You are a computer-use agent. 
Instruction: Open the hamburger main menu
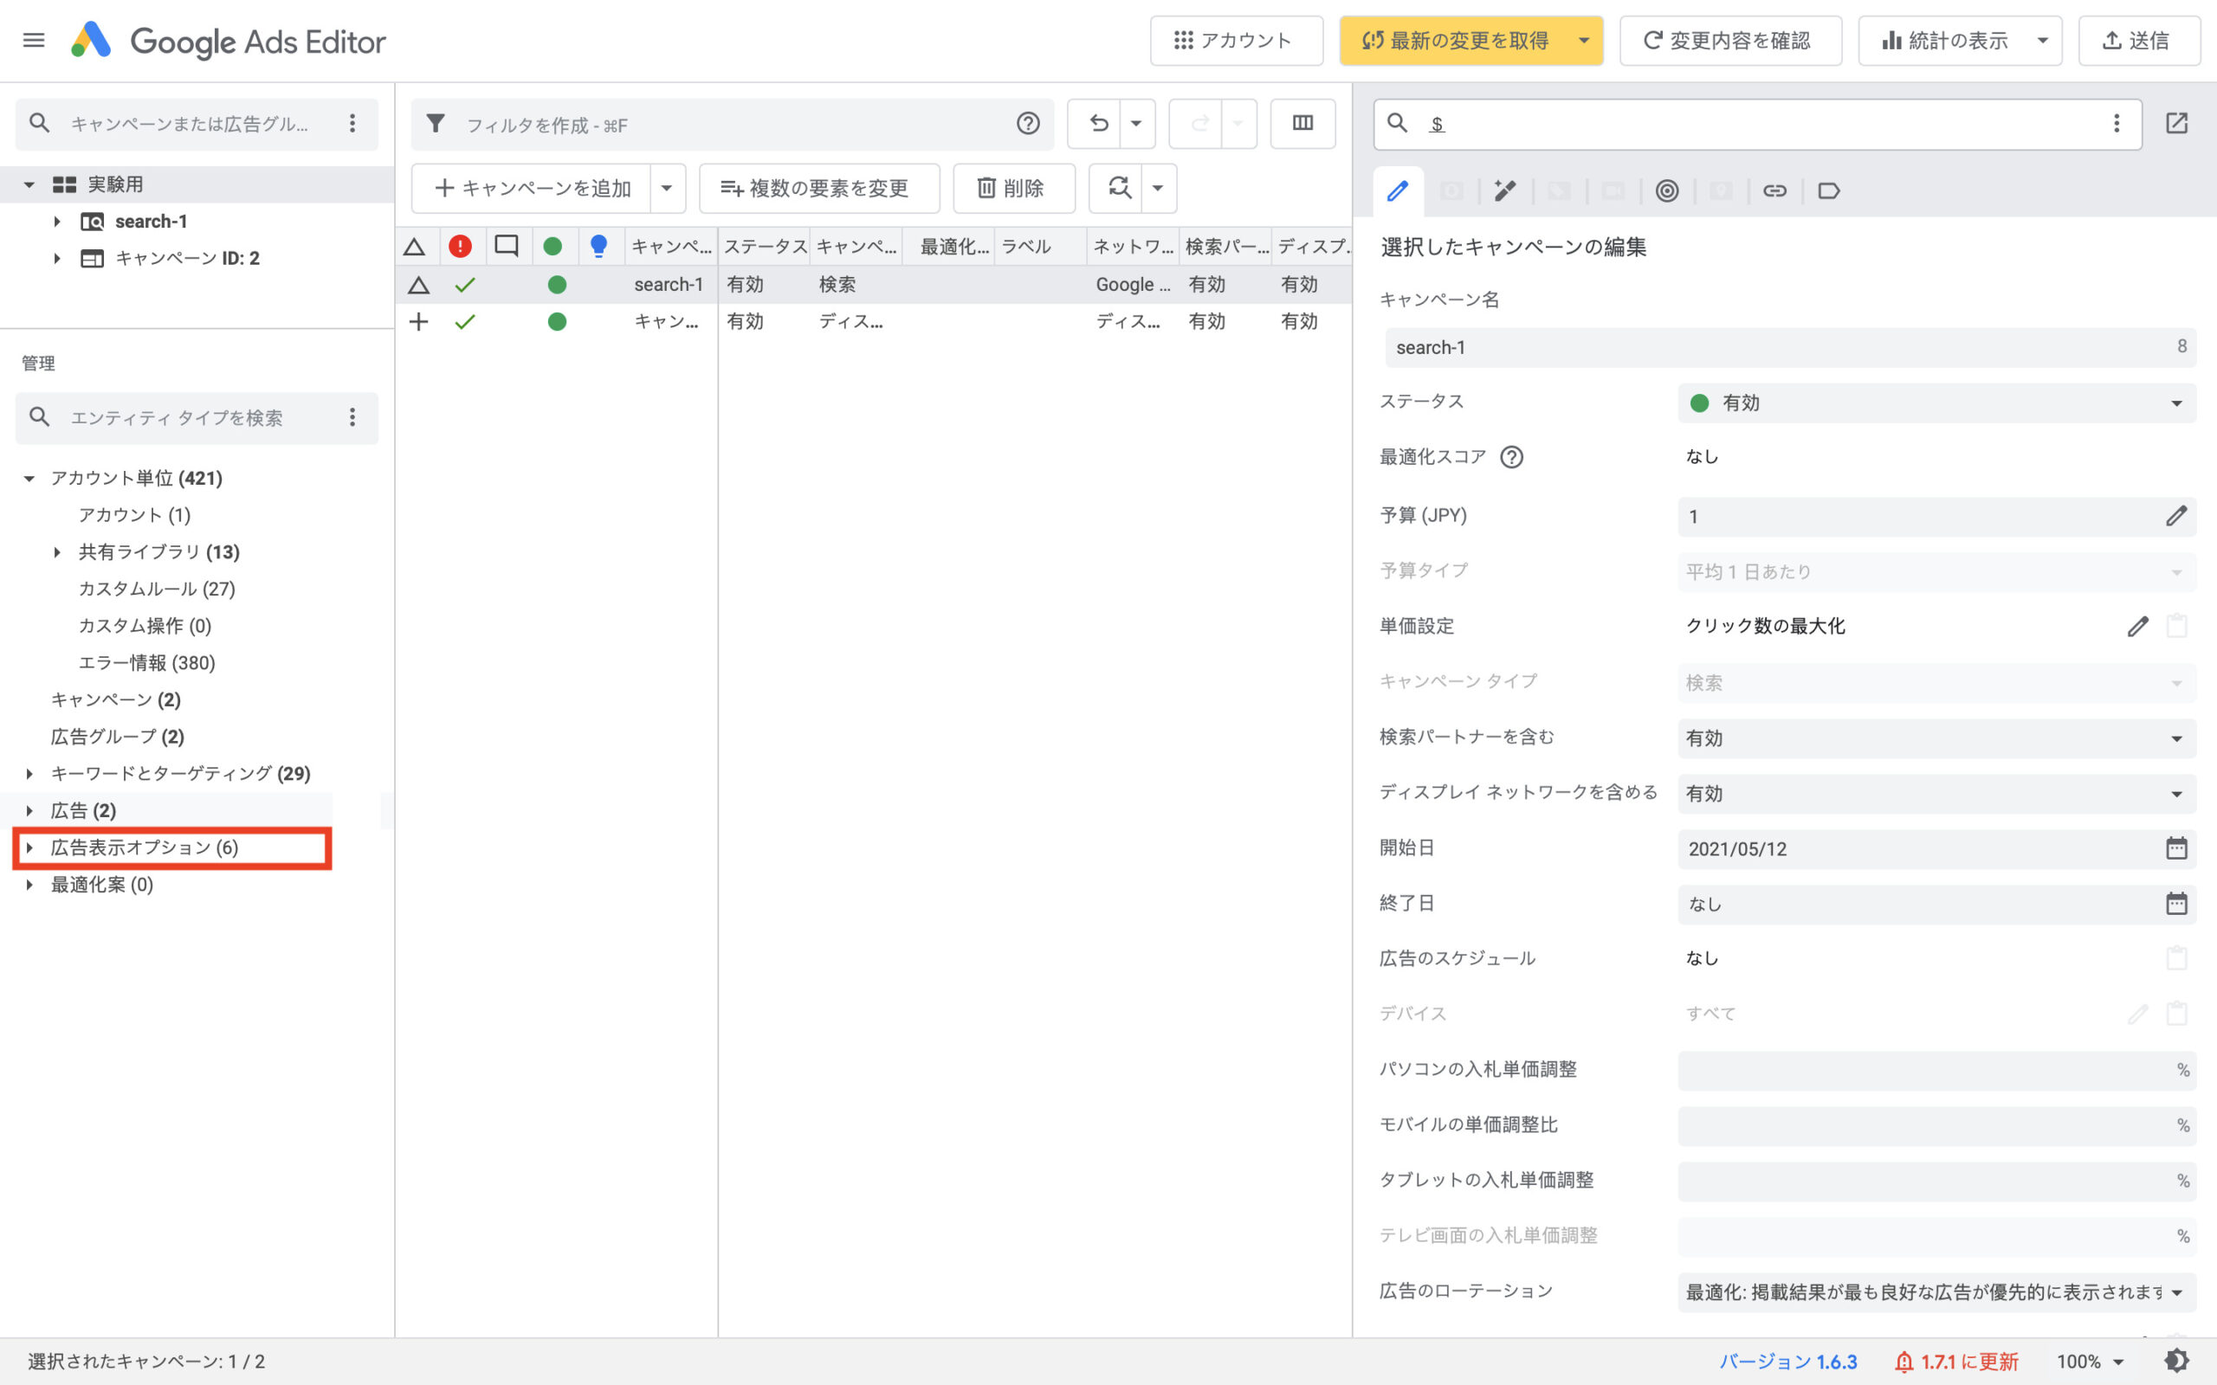[34, 41]
